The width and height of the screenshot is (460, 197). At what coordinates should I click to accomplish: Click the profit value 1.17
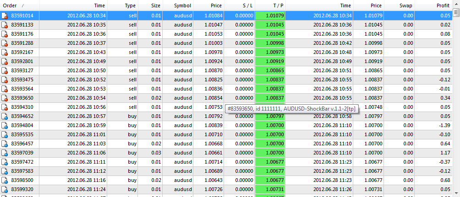click(x=445, y=153)
